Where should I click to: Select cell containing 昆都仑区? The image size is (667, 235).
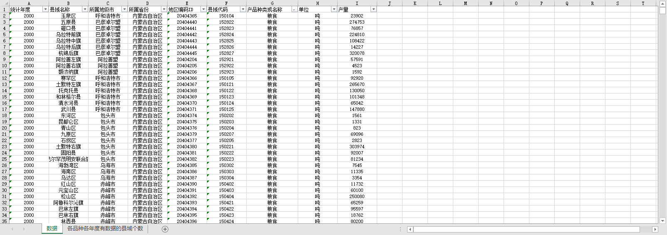tap(68, 122)
